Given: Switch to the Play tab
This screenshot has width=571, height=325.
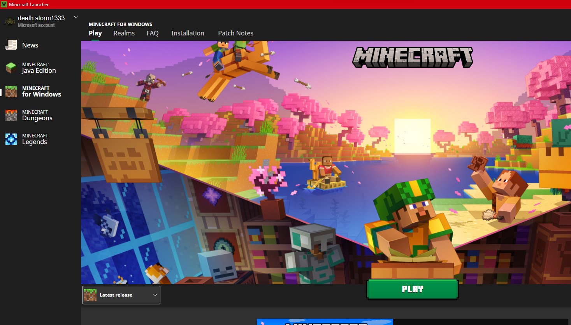Looking at the screenshot, I should [95, 33].
